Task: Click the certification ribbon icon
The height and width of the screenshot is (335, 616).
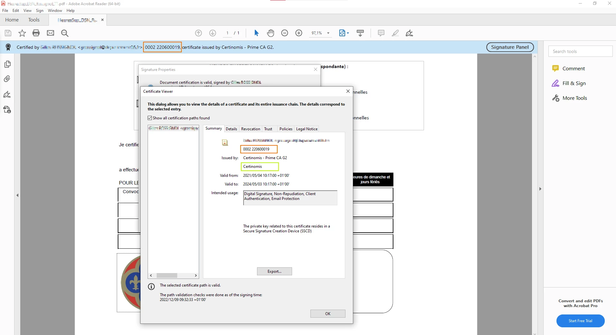Action: tap(8, 47)
